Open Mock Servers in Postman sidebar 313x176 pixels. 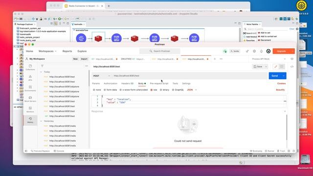(30, 99)
